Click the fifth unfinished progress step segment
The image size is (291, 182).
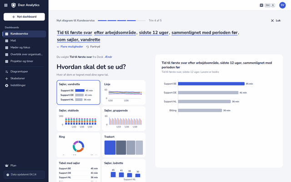(141, 20)
